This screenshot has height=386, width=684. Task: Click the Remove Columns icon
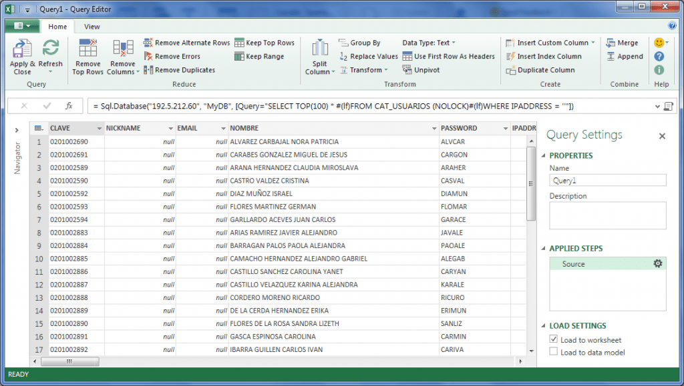[x=123, y=48]
